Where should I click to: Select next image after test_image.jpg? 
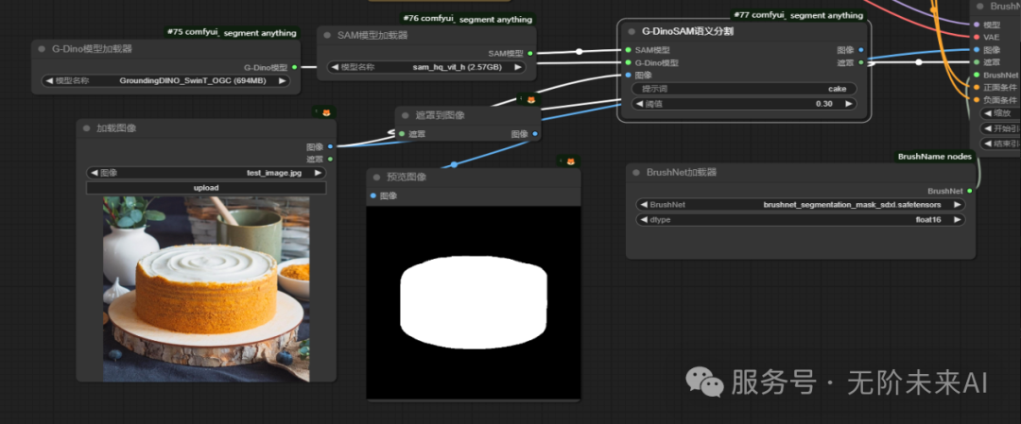pos(317,173)
